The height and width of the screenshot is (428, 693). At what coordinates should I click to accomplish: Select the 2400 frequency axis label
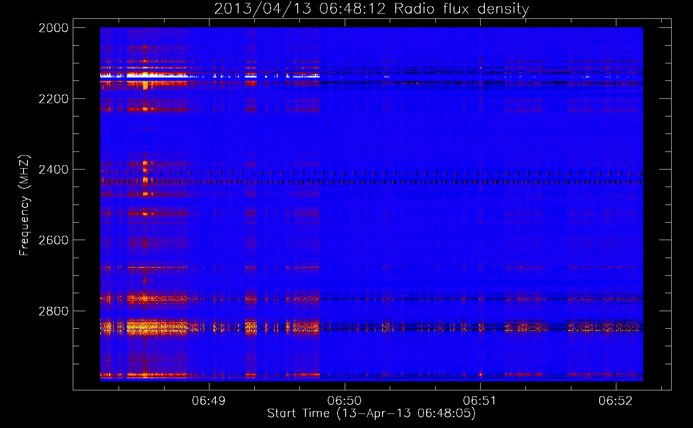[x=54, y=169]
